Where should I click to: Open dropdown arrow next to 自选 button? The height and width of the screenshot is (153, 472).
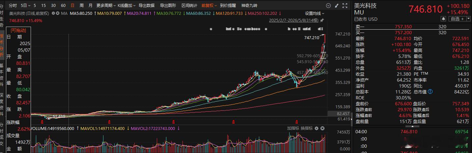pyautogui.click(x=468, y=19)
